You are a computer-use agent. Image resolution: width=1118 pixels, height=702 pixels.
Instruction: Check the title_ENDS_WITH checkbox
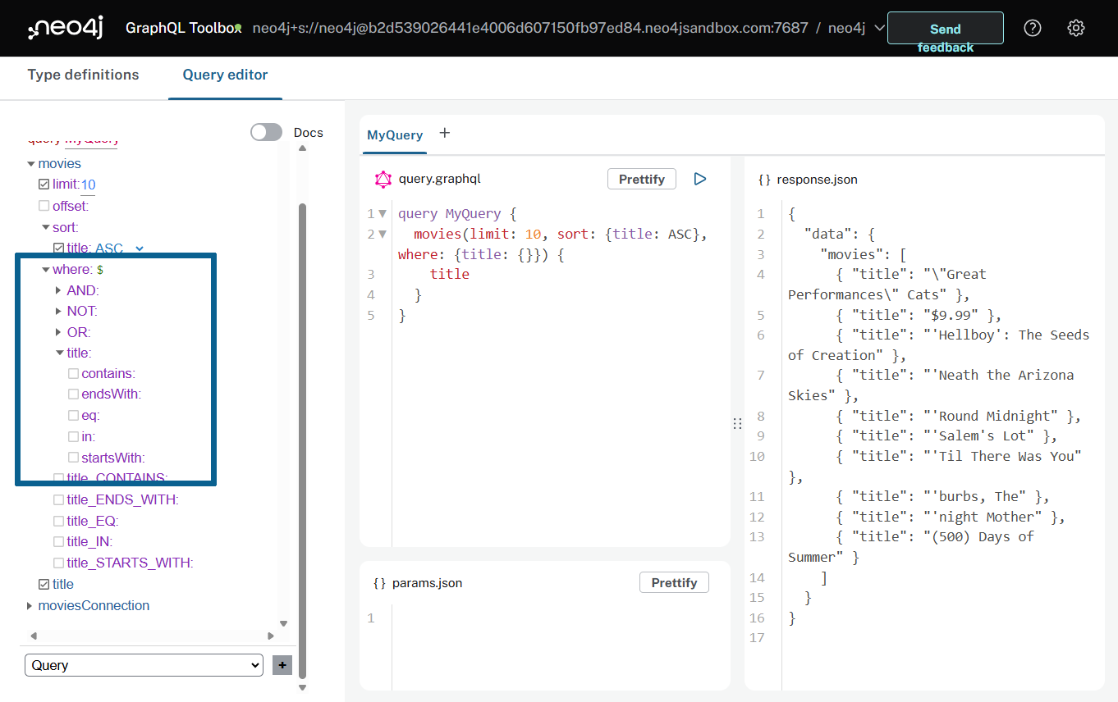click(59, 499)
